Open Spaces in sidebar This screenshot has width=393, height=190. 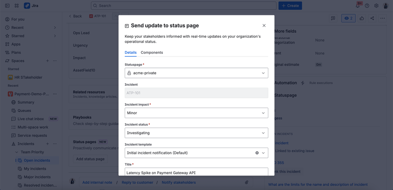coord(18,61)
